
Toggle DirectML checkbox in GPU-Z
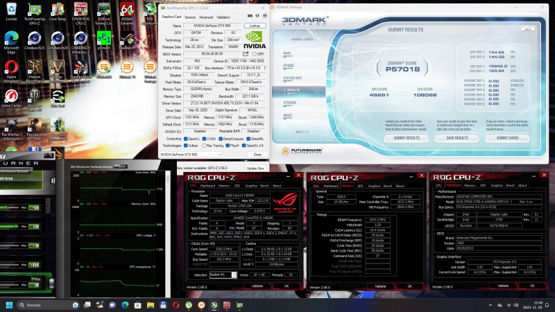pyautogui.click(x=248, y=139)
